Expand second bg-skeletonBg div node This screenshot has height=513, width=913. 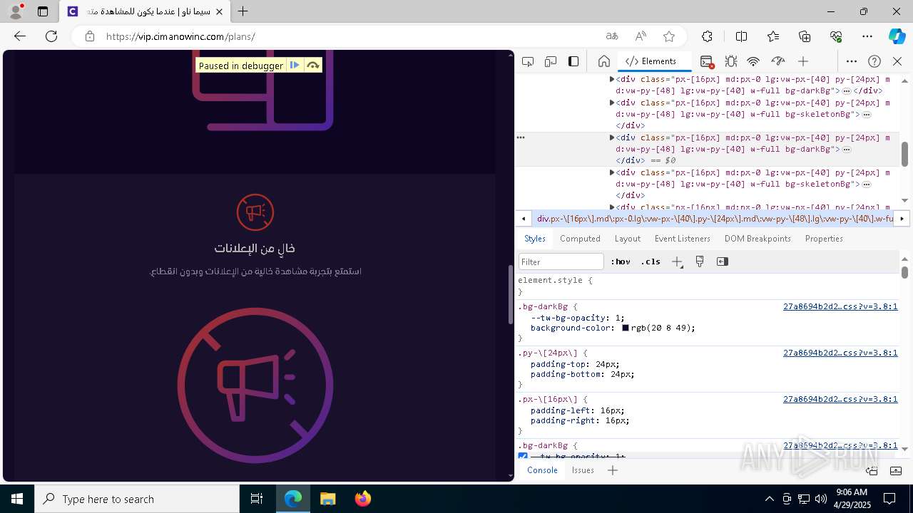point(612,172)
